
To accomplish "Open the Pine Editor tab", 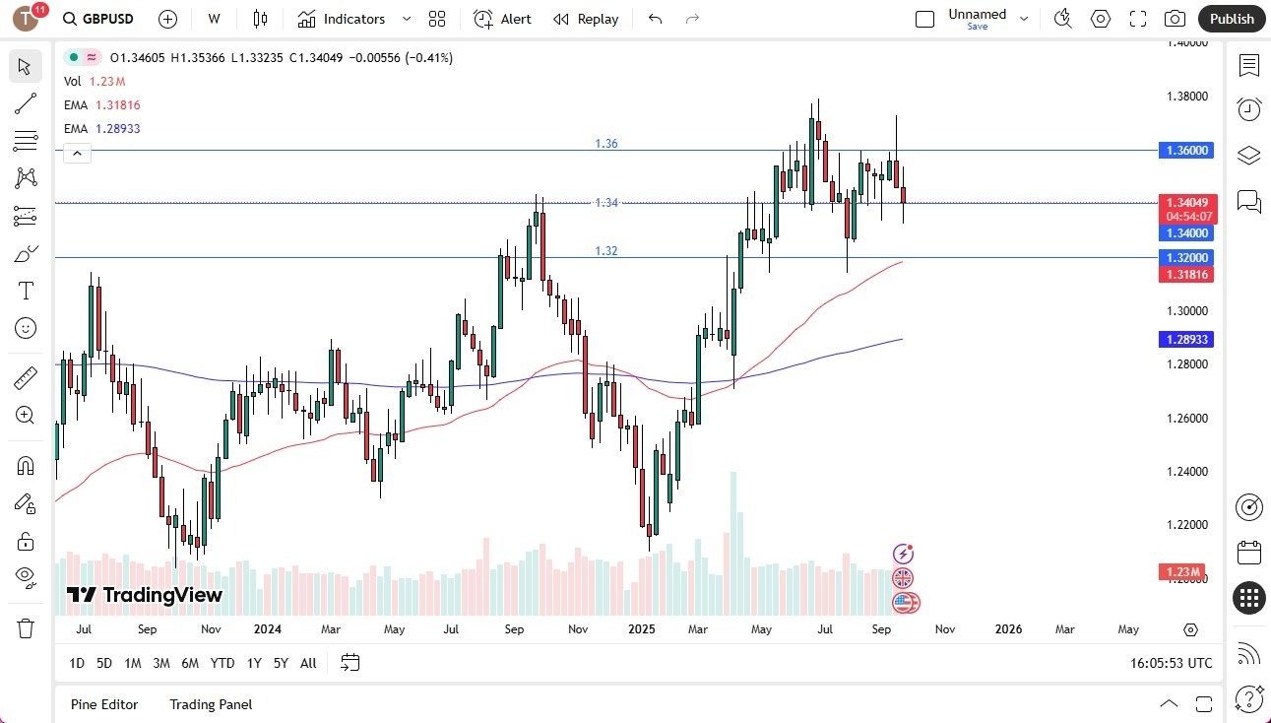I will pyautogui.click(x=104, y=704).
